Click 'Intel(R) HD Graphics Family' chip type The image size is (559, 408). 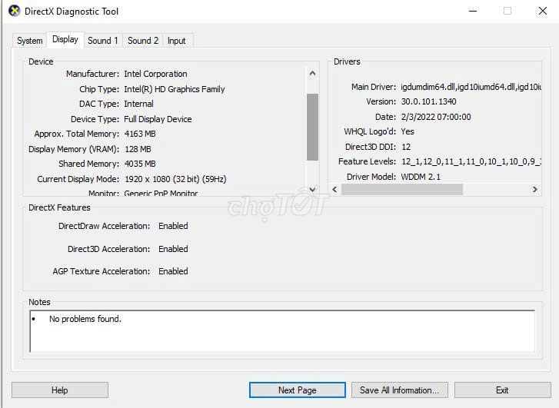click(175, 89)
